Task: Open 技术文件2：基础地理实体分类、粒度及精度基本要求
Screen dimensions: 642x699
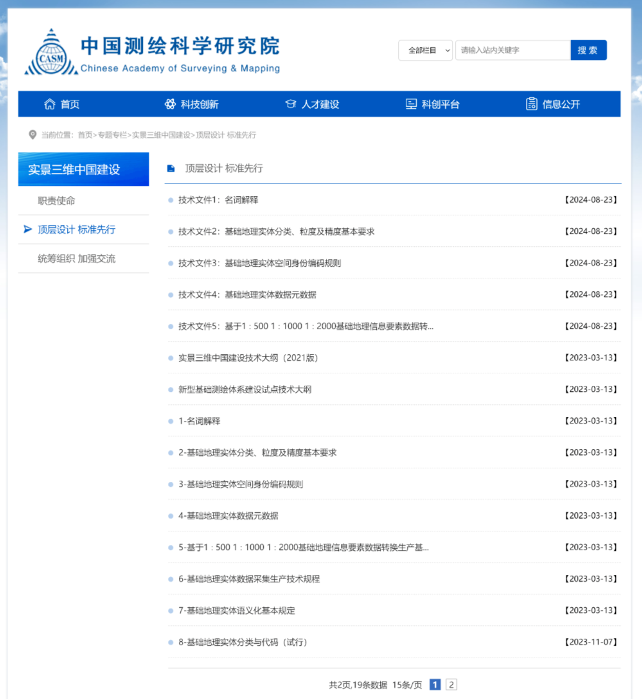Action: 276,231
